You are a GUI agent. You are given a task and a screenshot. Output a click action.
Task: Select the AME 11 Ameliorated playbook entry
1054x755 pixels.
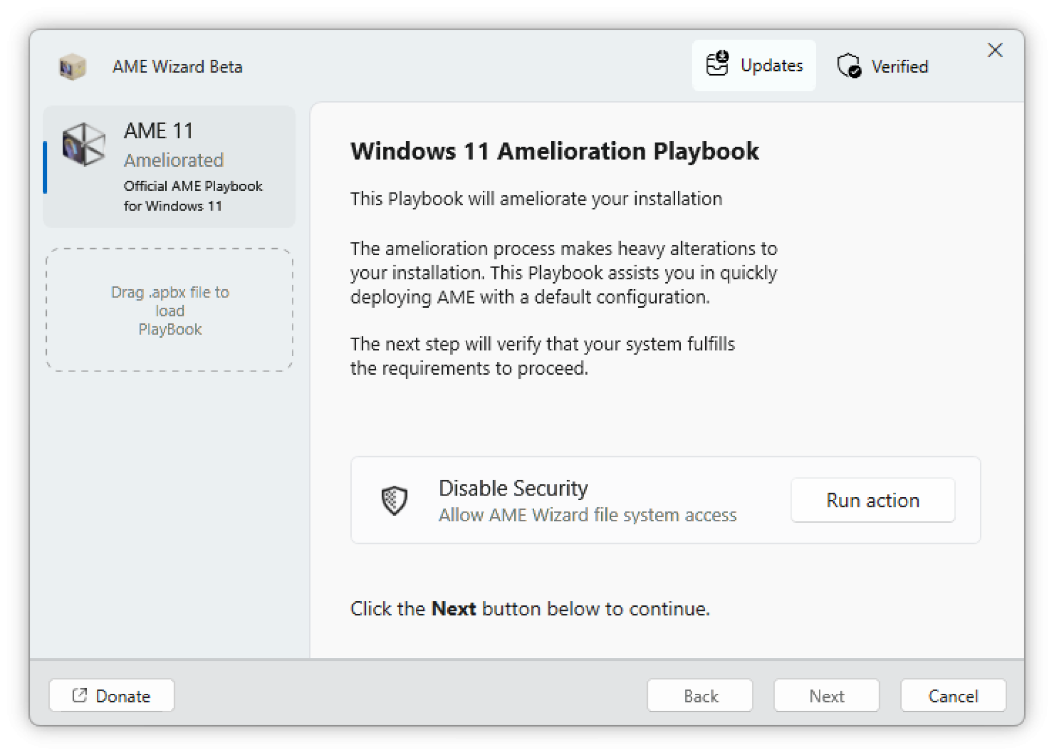(x=170, y=166)
